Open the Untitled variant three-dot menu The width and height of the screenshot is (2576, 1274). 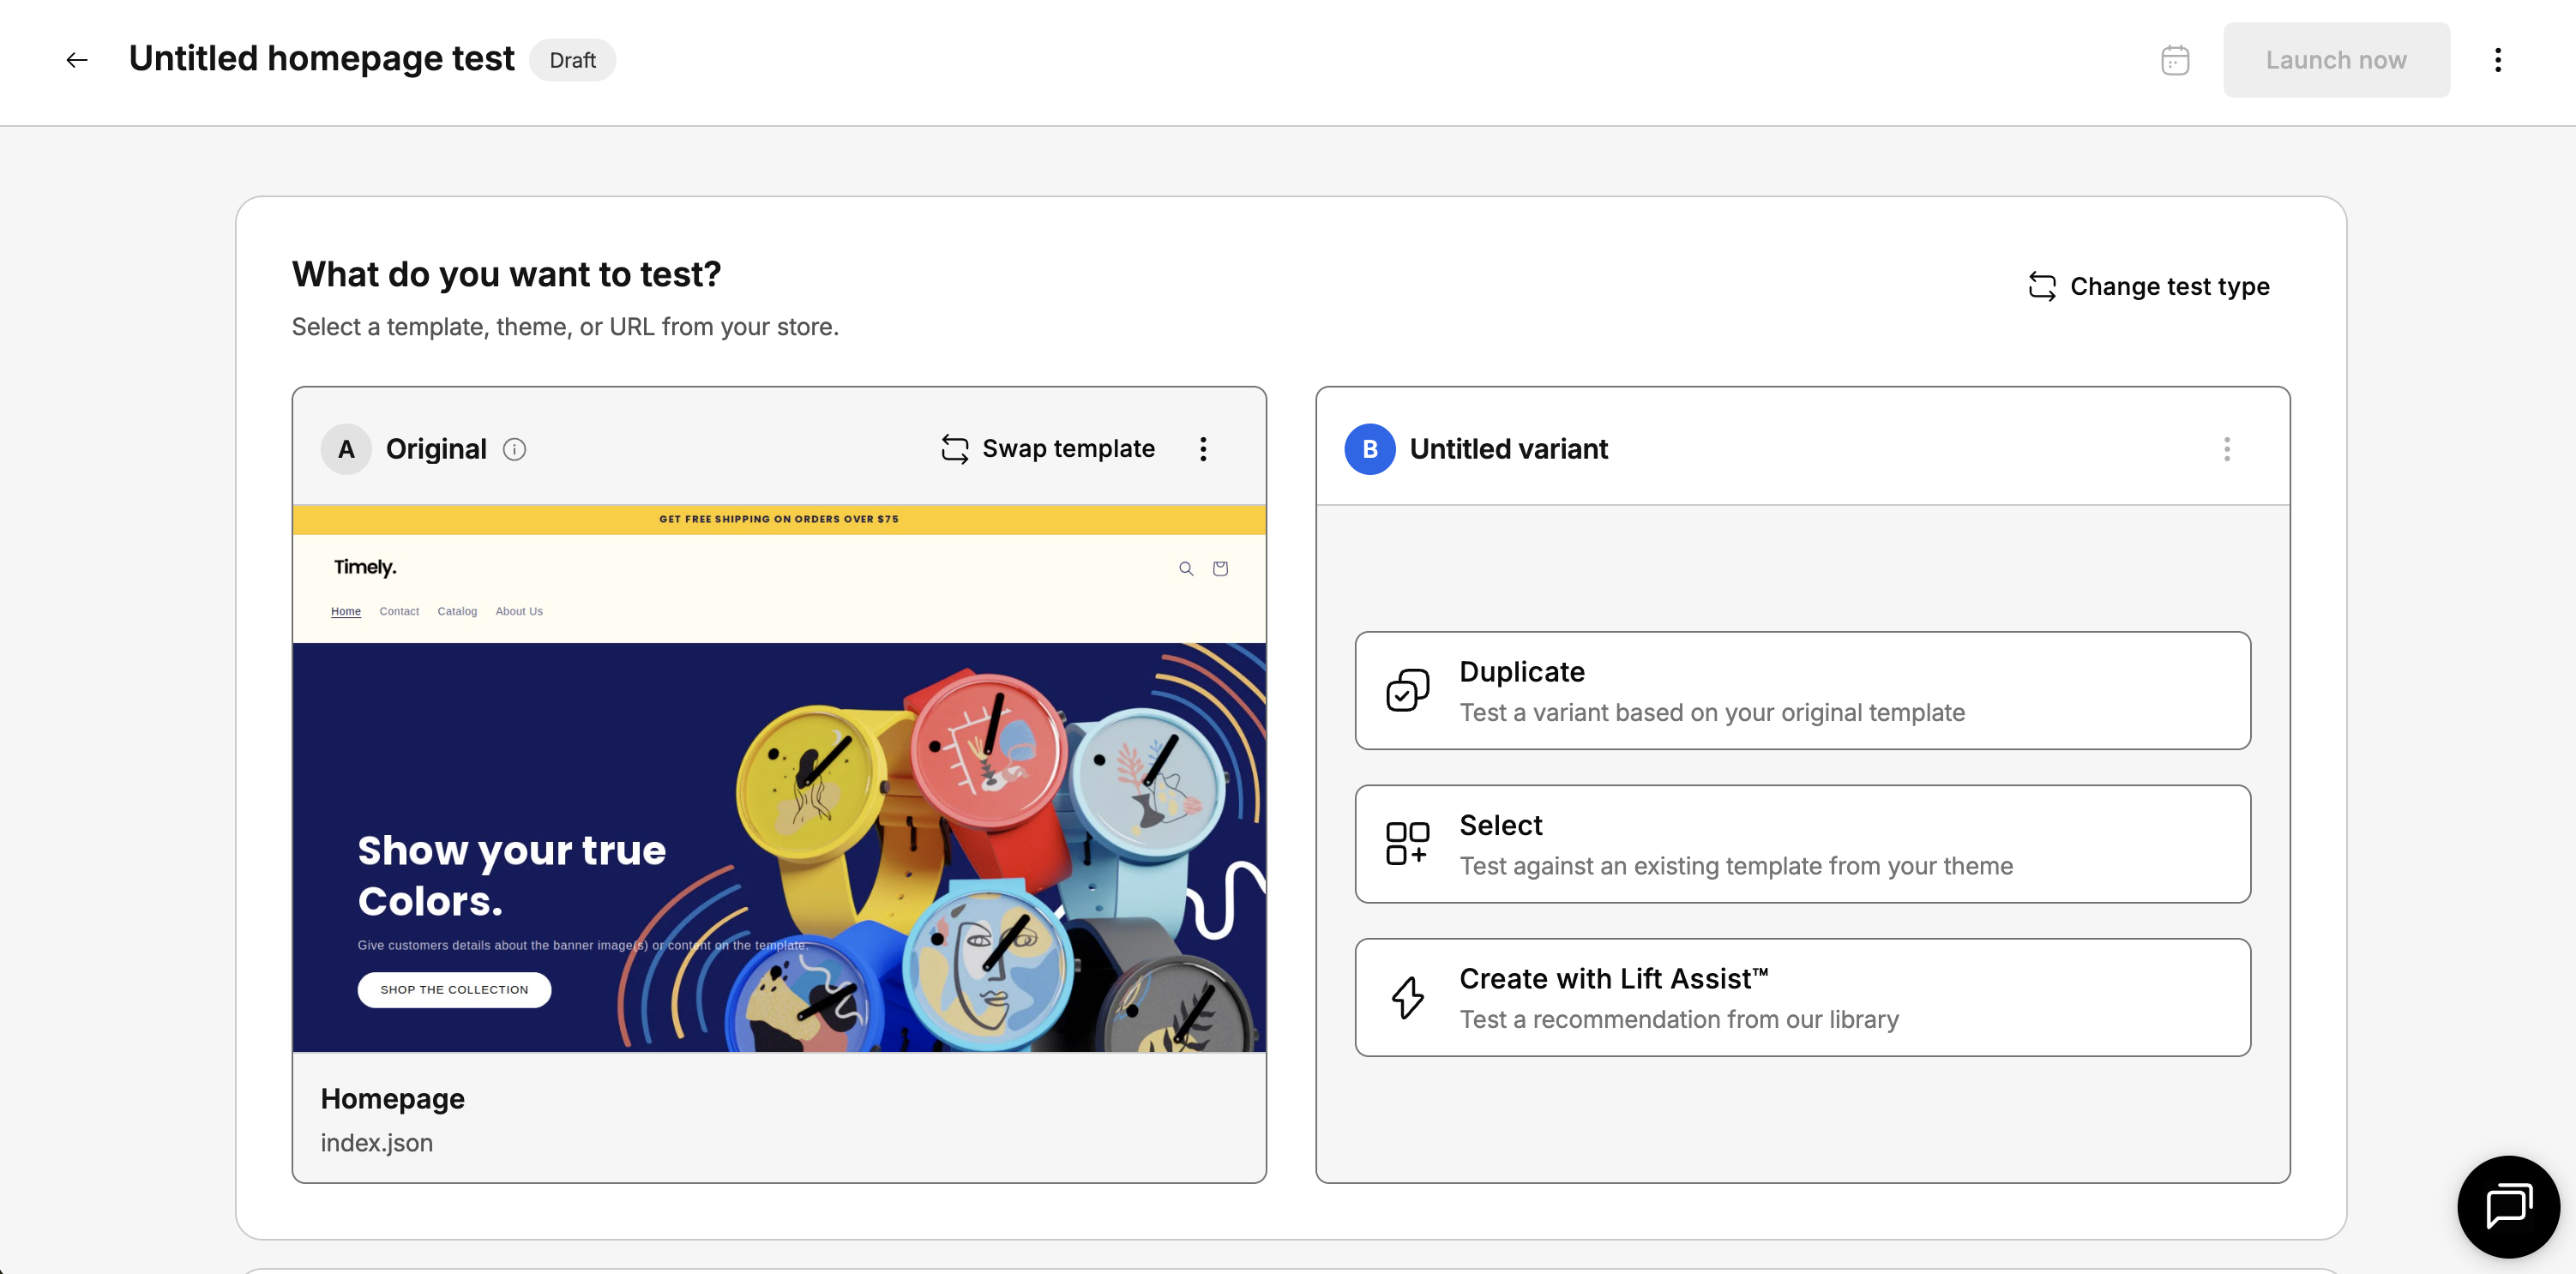coord(2226,449)
